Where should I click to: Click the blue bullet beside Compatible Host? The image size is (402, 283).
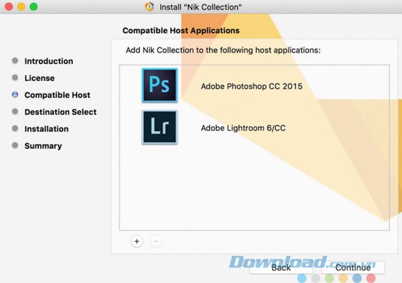click(x=15, y=95)
